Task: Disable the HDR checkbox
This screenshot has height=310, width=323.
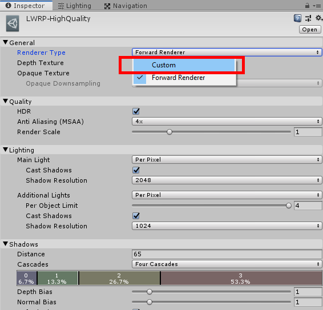Action: tap(136, 111)
